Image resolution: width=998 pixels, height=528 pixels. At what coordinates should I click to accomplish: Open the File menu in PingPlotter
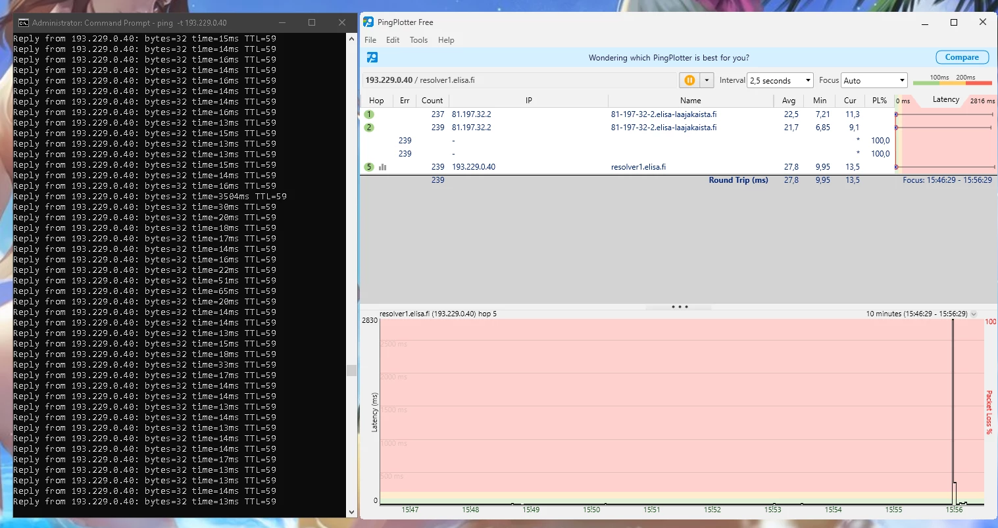[x=370, y=40]
